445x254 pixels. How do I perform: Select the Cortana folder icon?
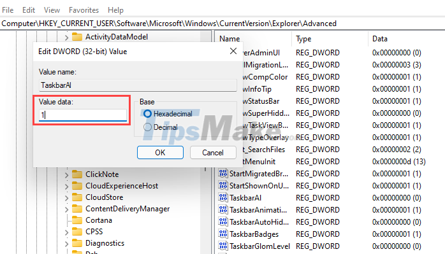(77, 220)
